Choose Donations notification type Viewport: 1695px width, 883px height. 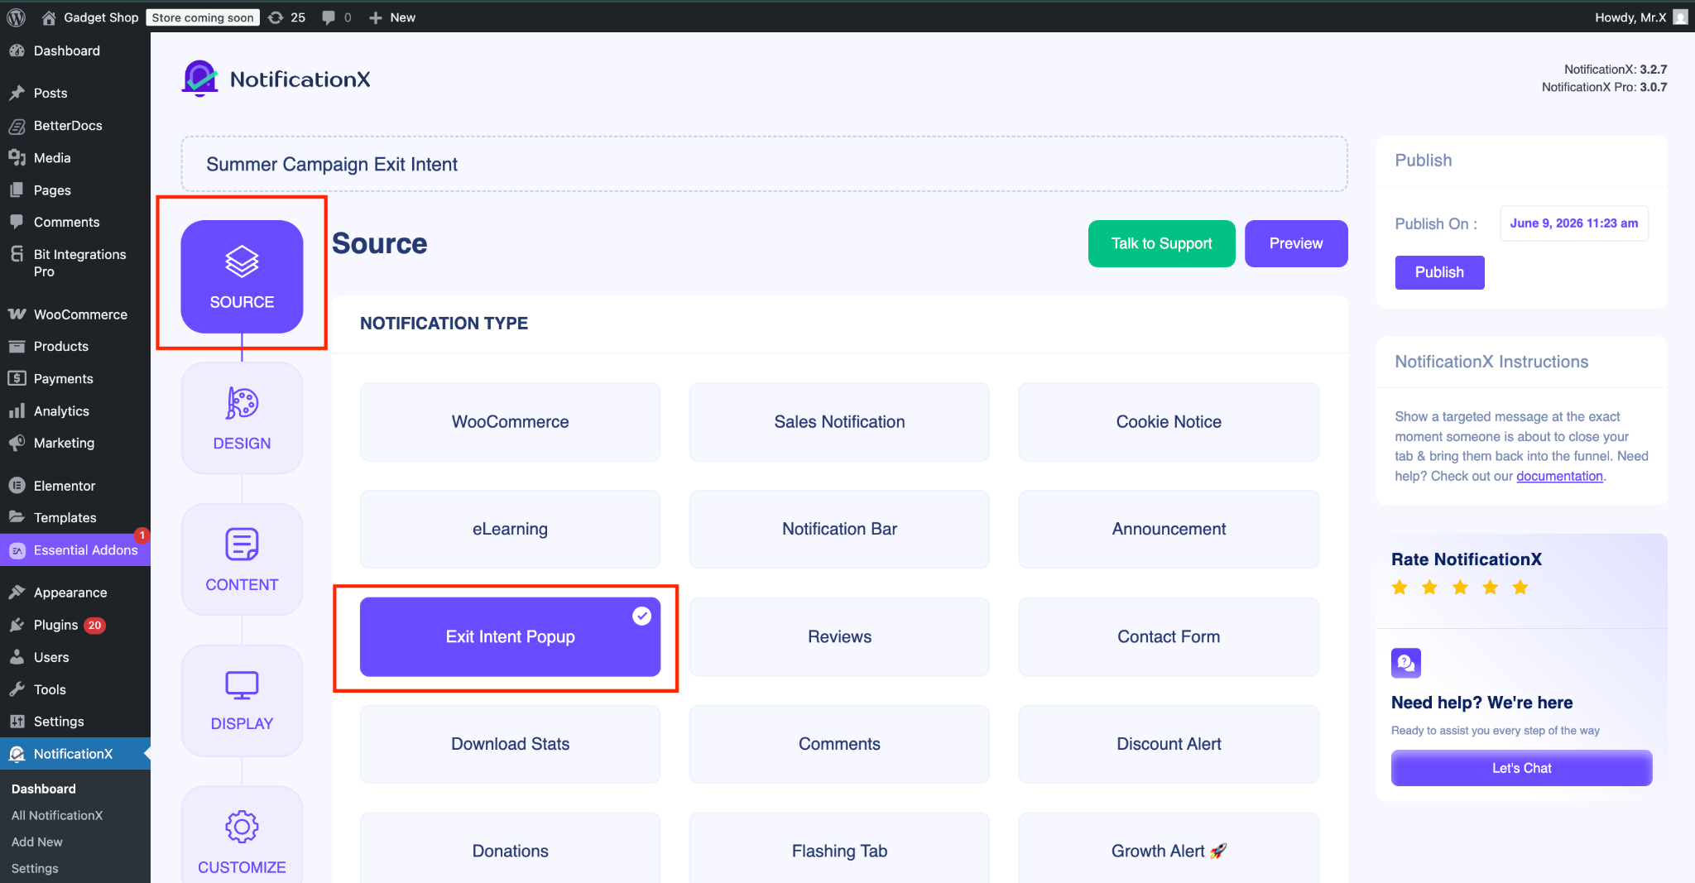510,849
